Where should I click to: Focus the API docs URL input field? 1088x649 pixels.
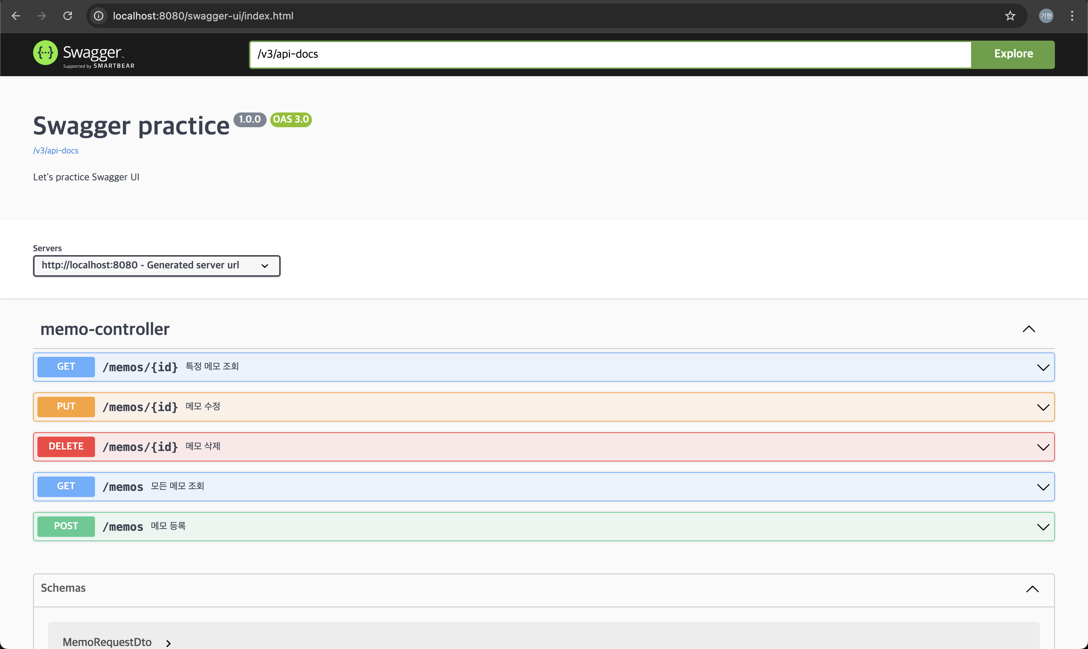pyautogui.click(x=609, y=54)
